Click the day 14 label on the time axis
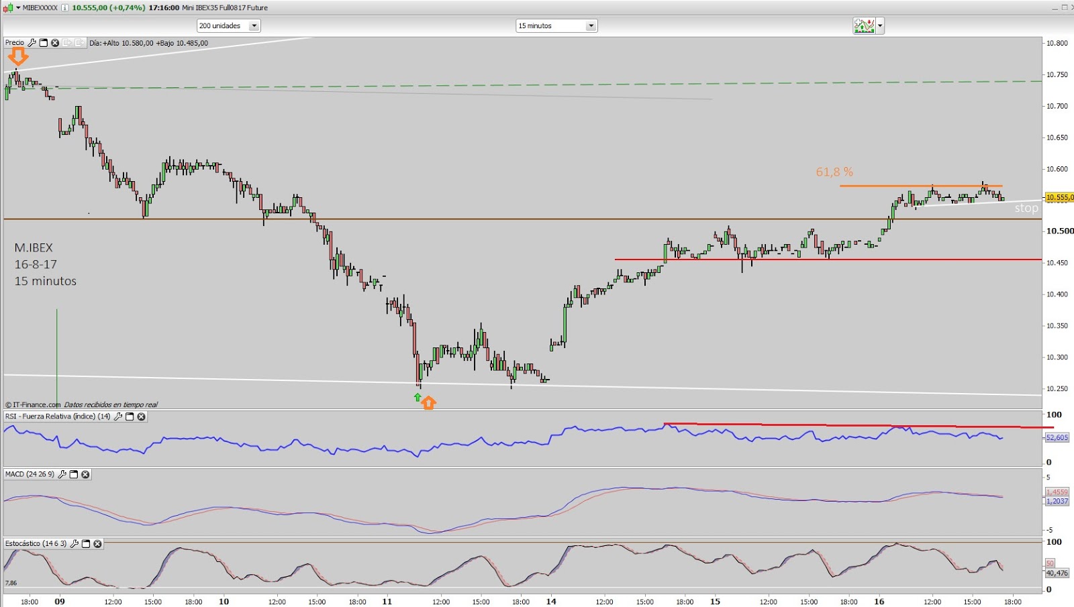The image size is (1074, 607). (551, 602)
